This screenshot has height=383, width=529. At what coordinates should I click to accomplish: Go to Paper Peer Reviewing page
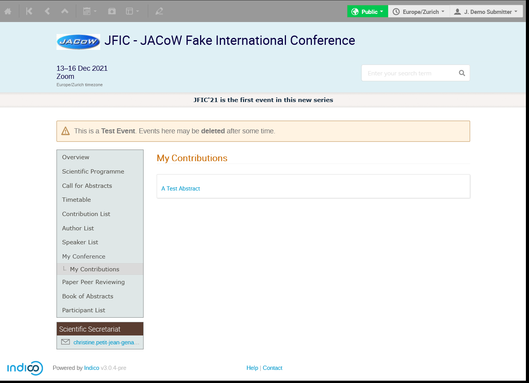pyautogui.click(x=93, y=282)
